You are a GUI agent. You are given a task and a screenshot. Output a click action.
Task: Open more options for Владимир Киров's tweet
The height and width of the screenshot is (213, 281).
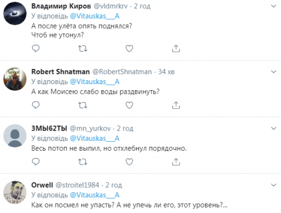274,6
